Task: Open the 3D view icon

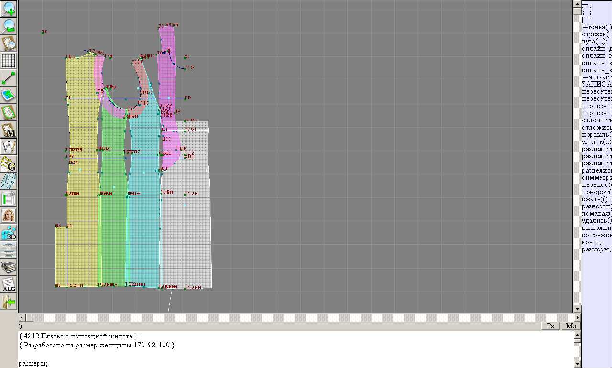Action: [x=9, y=233]
